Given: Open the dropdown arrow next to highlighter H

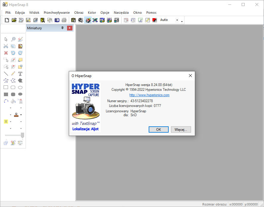Looking at the screenshot, I should point(11,122).
